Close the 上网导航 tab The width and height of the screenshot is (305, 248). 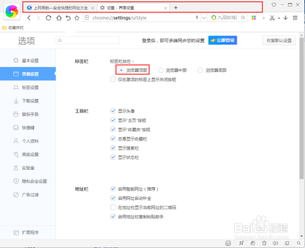click(92, 8)
